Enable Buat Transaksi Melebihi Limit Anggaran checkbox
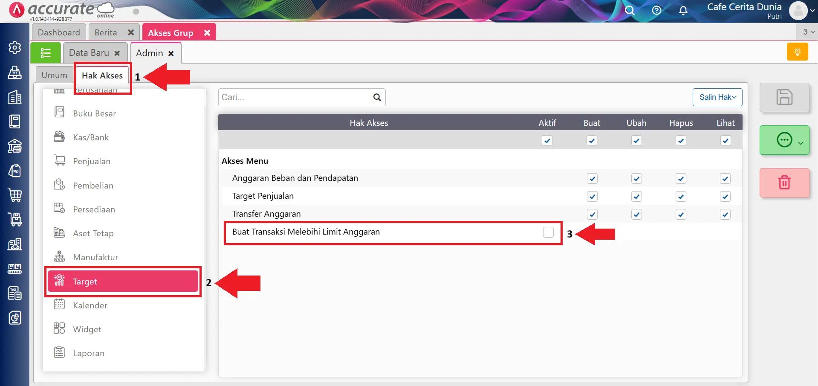The height and width of the screenshot is (386, 818). [x=548, y=232]
